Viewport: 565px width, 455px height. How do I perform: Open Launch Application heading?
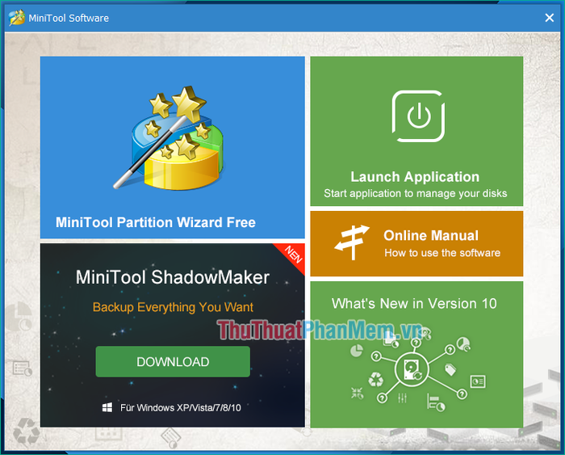[x=415, y=177]
